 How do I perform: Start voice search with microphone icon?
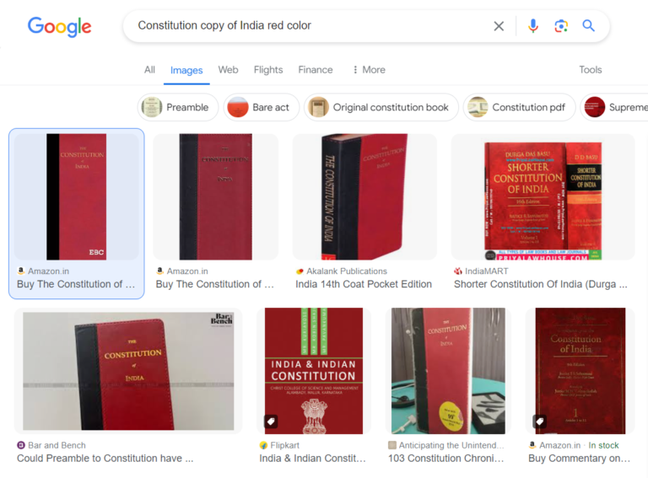click(x=533, y=26)
